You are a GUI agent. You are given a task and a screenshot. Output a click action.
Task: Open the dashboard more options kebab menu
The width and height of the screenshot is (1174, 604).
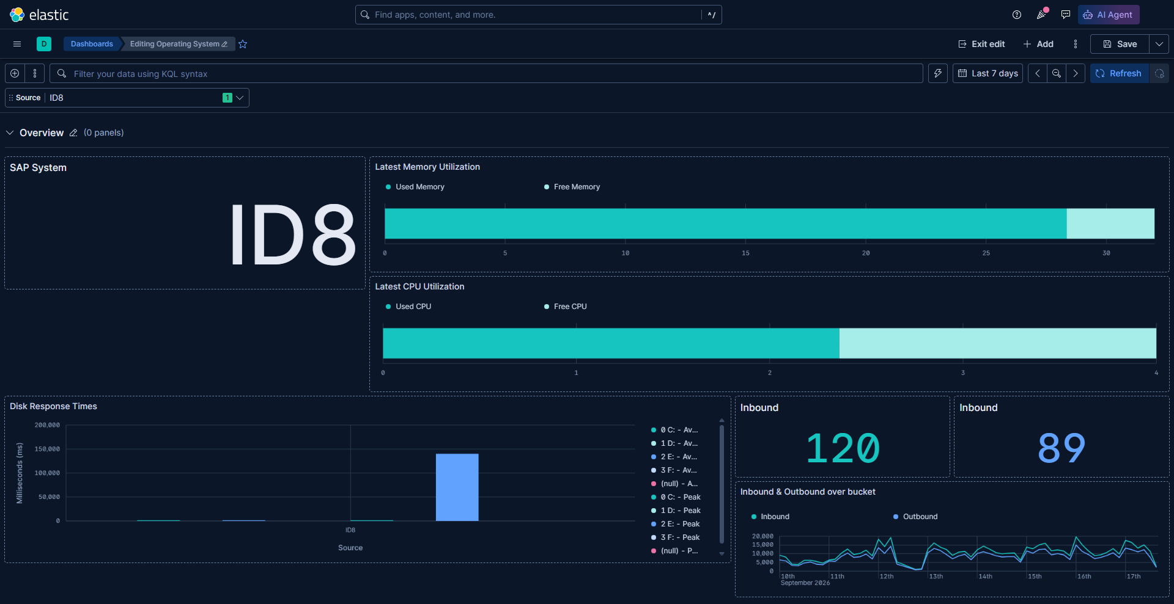[1076, 44]
